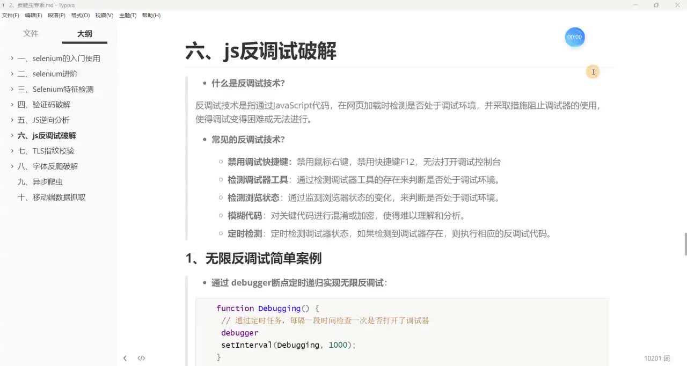The height and width of the screenshot is (366, 687).
Task: Restore the Typora window size
Action: (656, 5)
